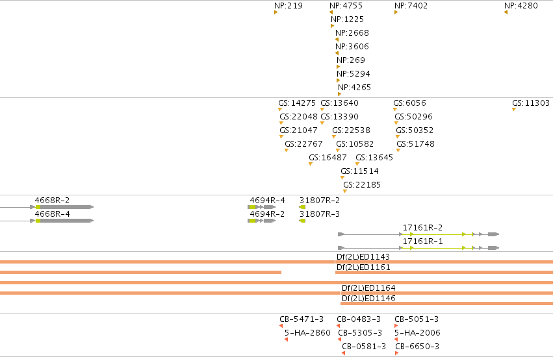Pick the GS:50352 marker triangle
553x357 pixels.
click(398, 137)
